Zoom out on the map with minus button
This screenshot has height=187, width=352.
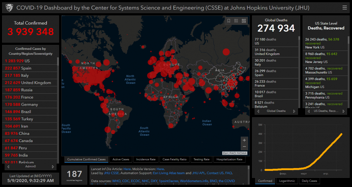tap(244, 147)
